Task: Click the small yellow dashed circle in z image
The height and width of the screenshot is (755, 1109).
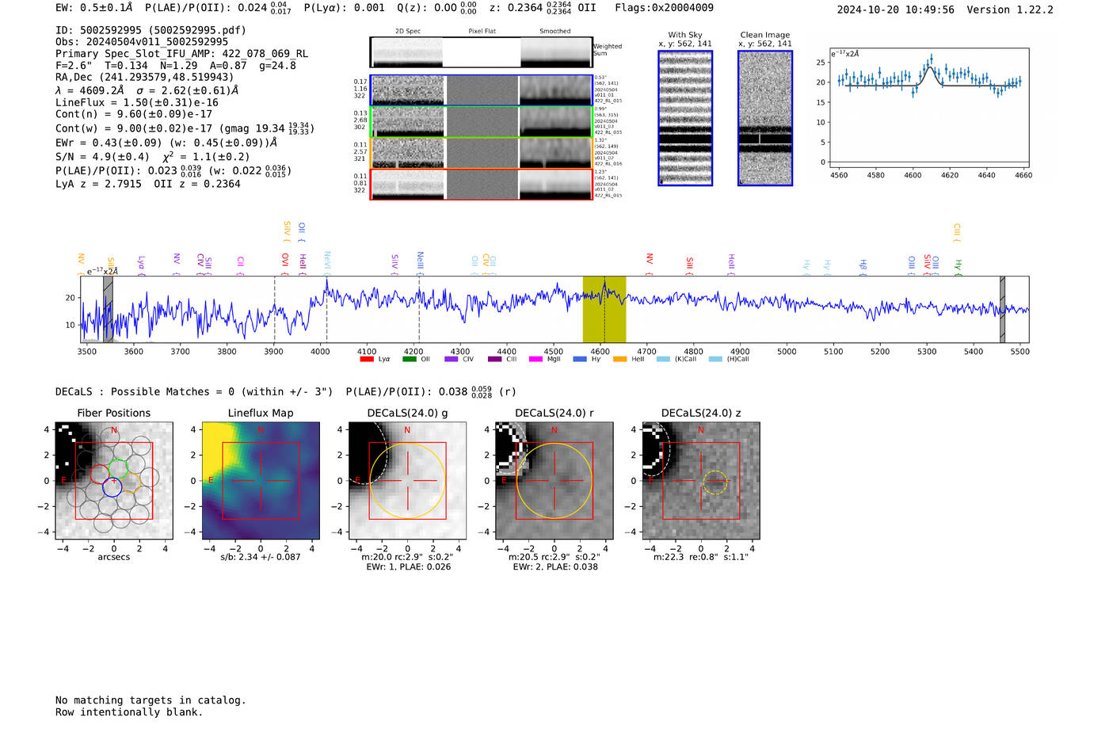Action: [x=715, y=482]
